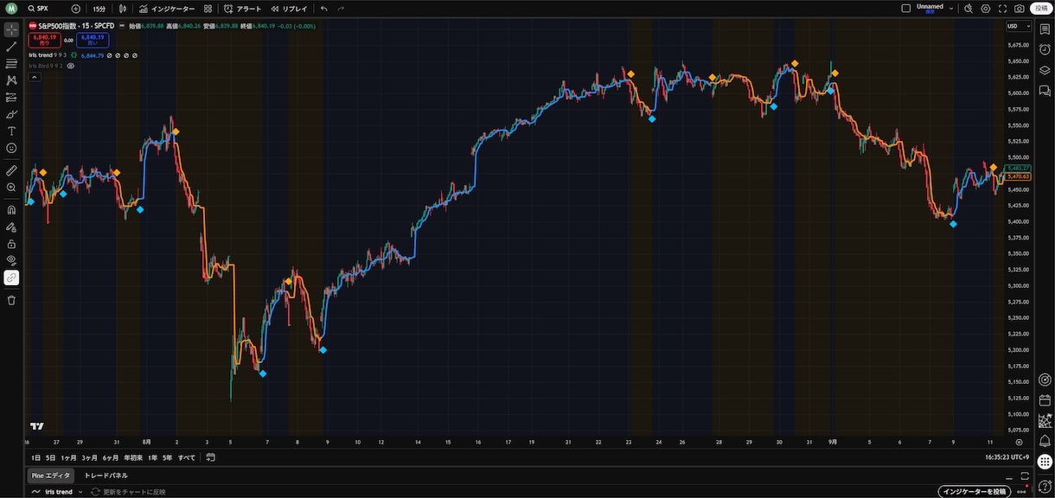The image size is (1055, 498).
Task: Select the forecasting and measurement tool
Action: pos(11,97)
